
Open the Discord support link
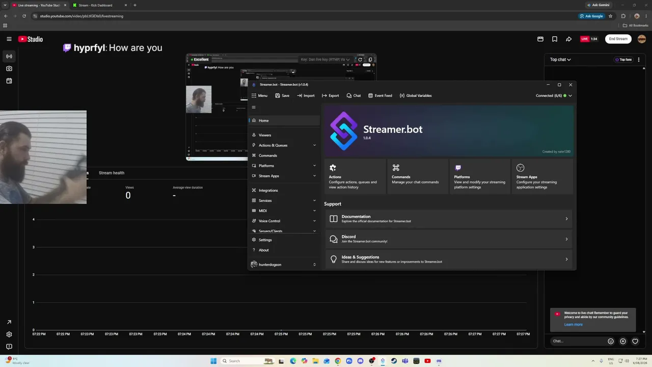click(449, 239)
